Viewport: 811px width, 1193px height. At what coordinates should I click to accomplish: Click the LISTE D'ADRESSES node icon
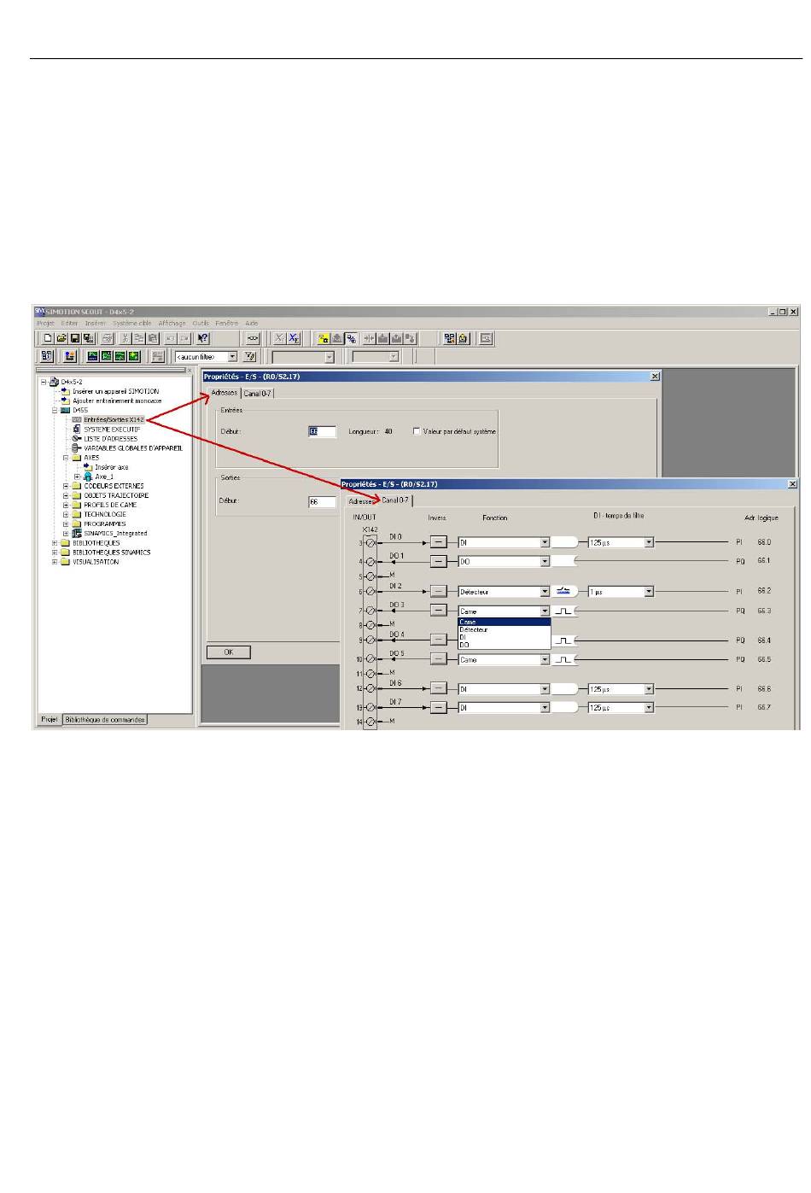point(77,438)
